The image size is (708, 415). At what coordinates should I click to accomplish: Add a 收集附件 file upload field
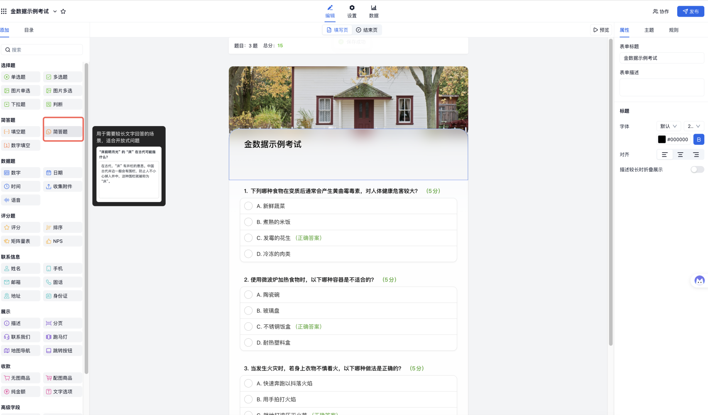63,186
